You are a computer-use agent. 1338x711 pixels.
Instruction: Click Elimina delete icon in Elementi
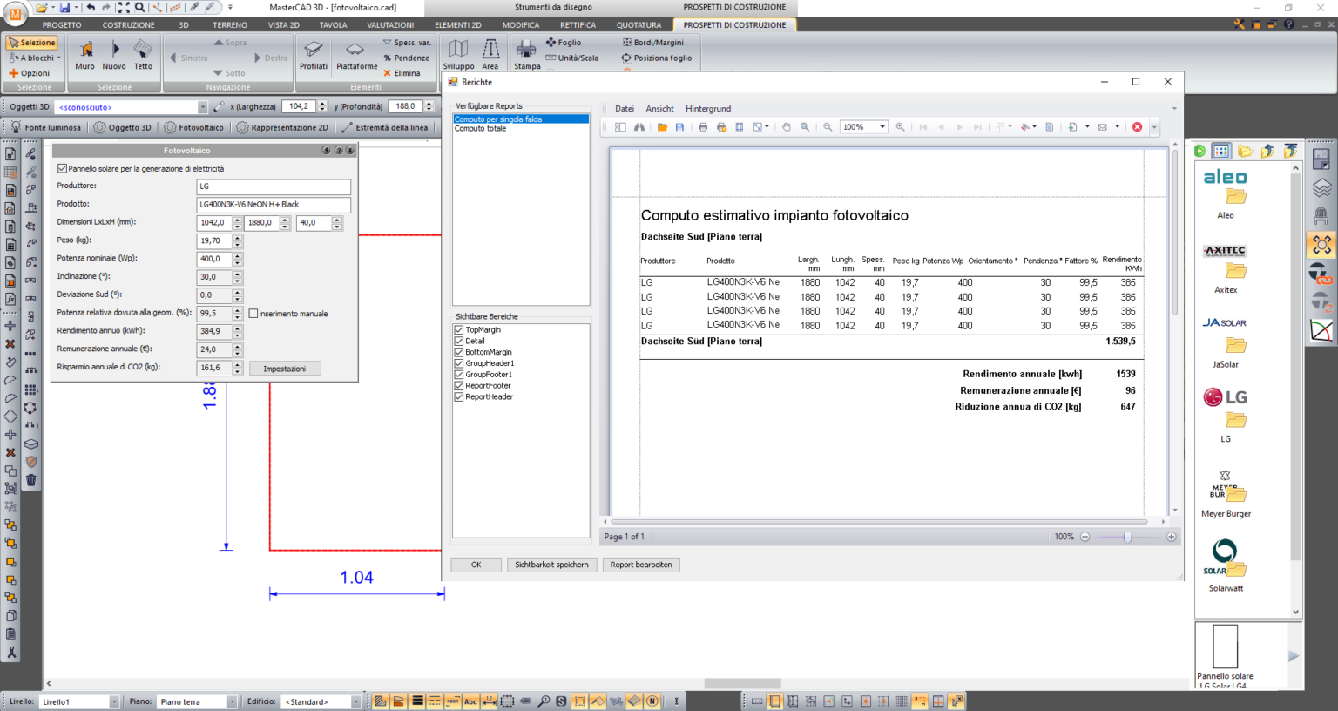pos(402,73)
